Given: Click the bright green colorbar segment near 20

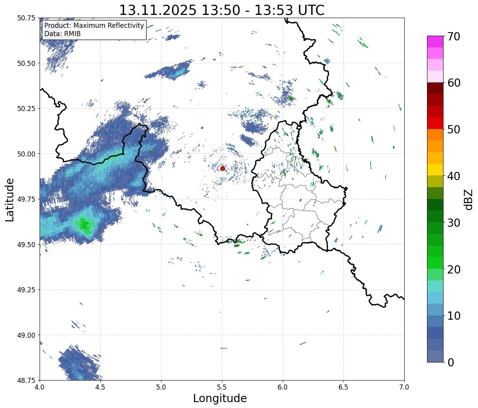Looking at the screenshot, I should pyautogui.click(x=435, y=262).
